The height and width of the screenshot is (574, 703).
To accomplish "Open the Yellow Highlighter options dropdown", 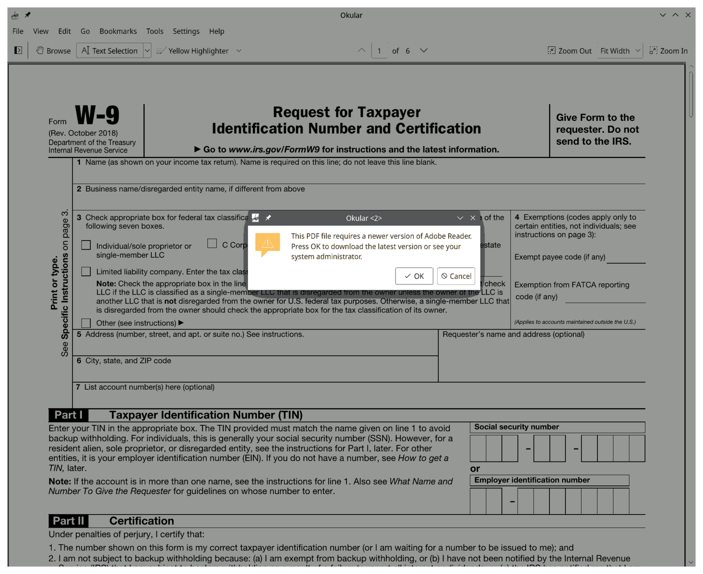I will click(239, 51).
